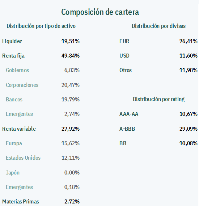
Task: Click the Materias Primas label
Action: pyautogui.click(x=21, y=202)
